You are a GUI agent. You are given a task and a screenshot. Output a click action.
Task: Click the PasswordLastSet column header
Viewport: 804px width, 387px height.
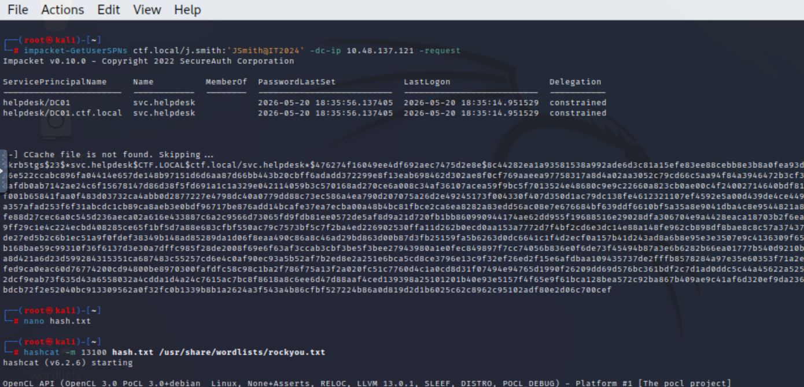coord(297,82)
